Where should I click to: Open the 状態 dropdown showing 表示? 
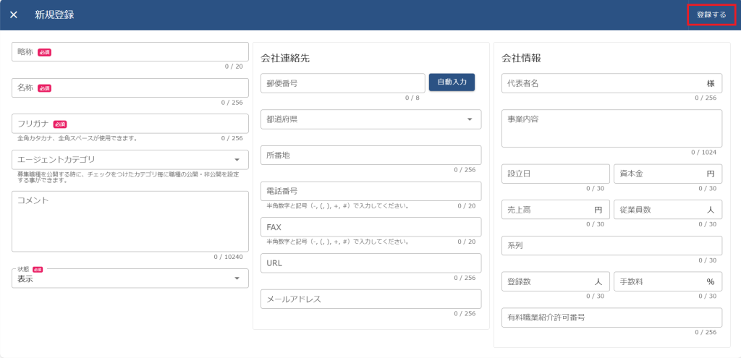(x=130, y=278)
